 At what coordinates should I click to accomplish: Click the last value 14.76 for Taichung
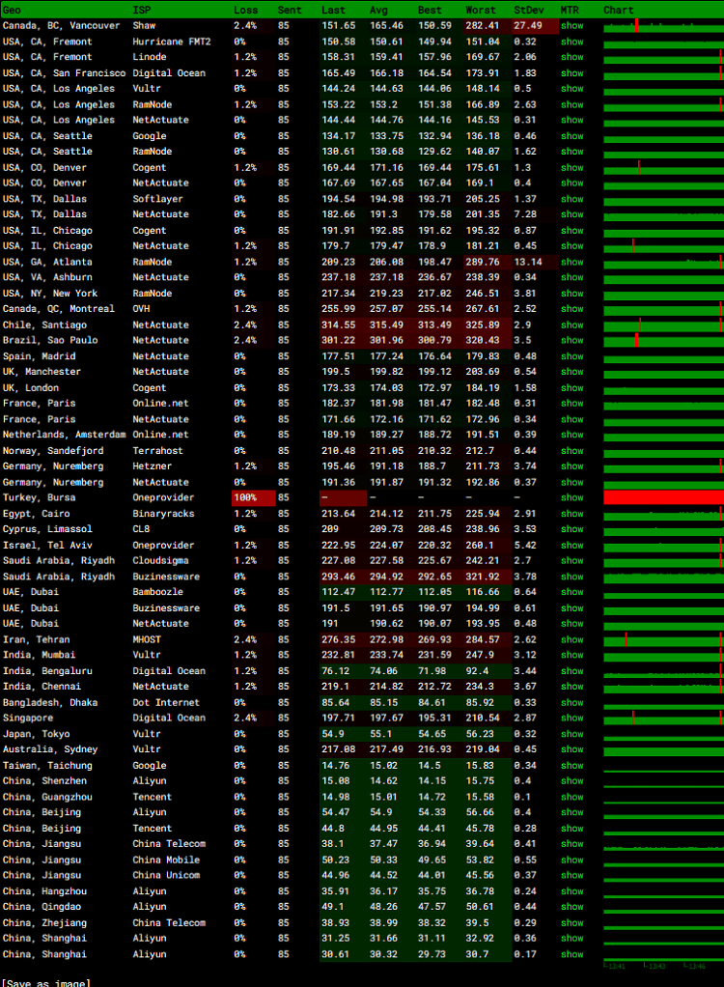click(x=335, y=766)
